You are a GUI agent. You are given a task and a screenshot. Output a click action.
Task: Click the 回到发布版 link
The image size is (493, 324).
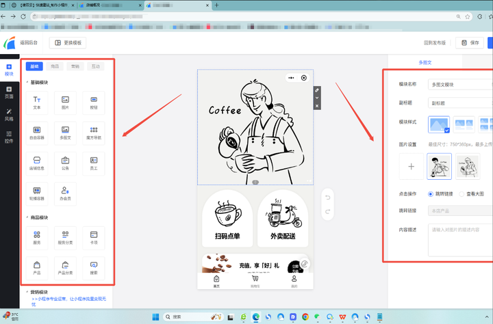(x=435, y=42)
